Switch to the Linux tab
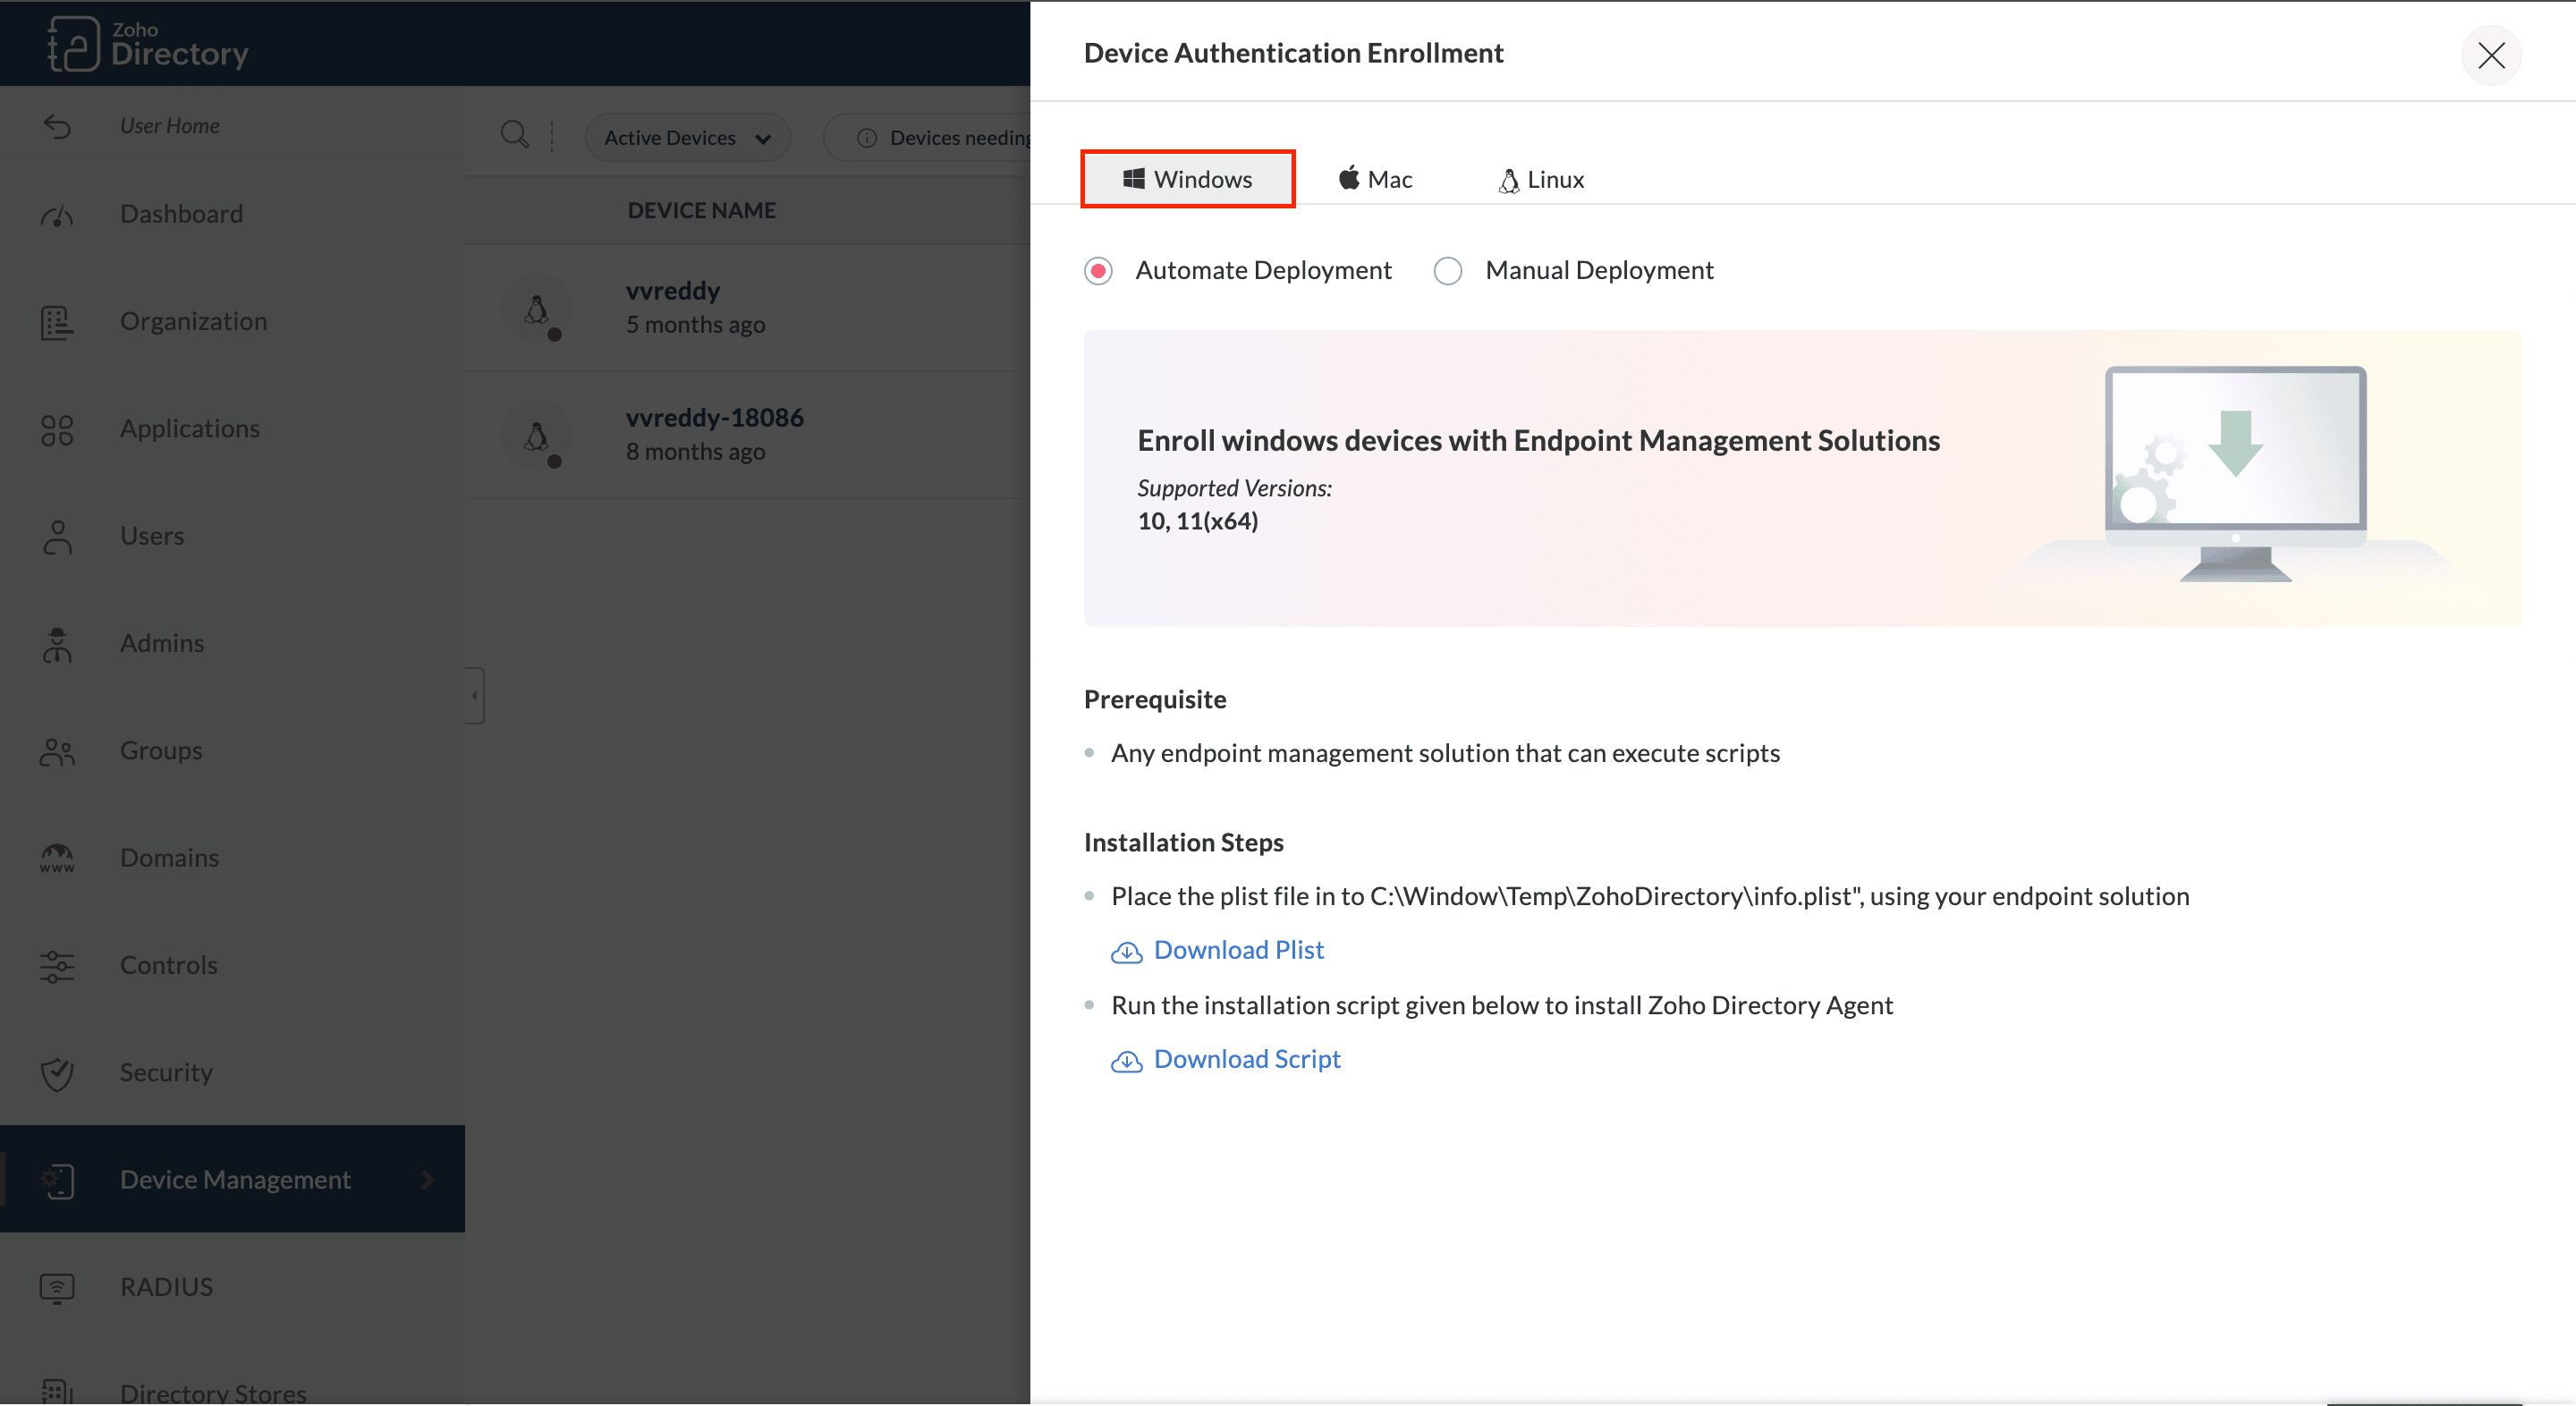This screenshot has height=1406, width=2576. (x=1540, y=180)
